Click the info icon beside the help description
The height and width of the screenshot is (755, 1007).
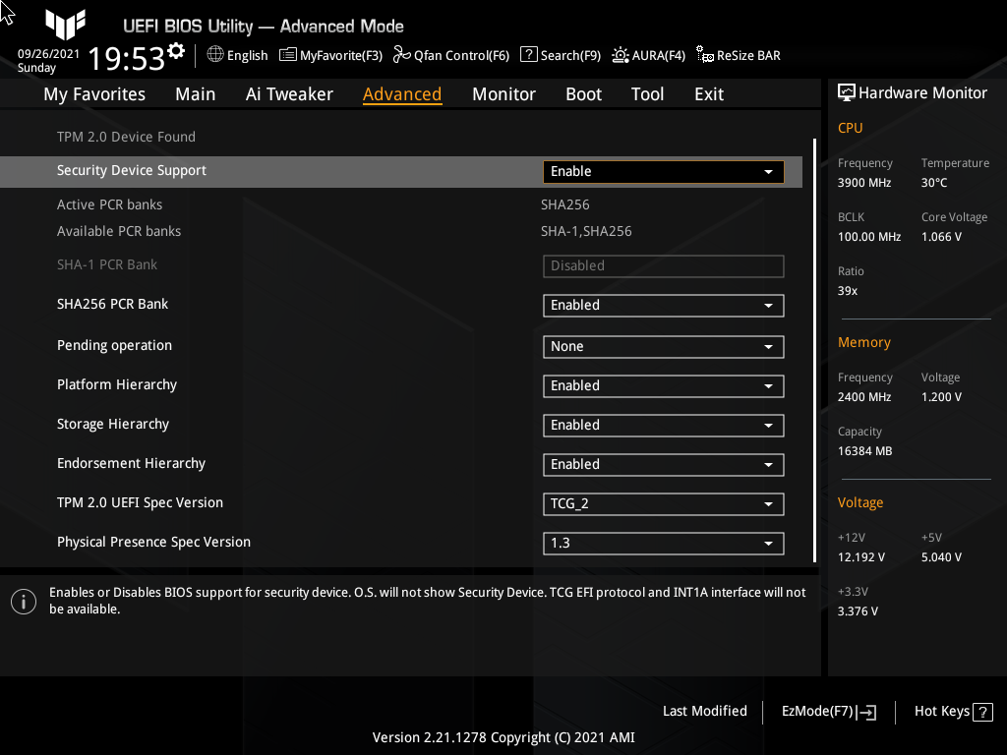23,601
